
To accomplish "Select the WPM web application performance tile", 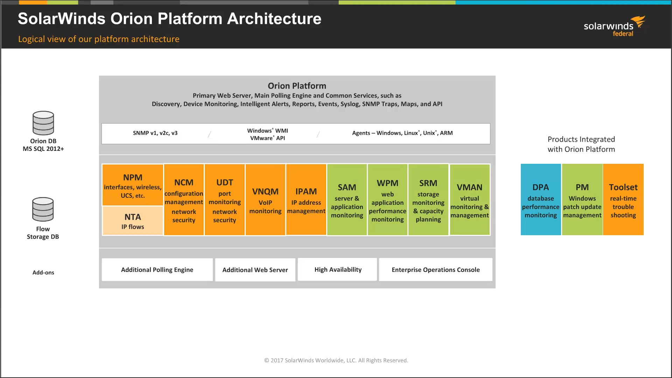I will 387,200.
